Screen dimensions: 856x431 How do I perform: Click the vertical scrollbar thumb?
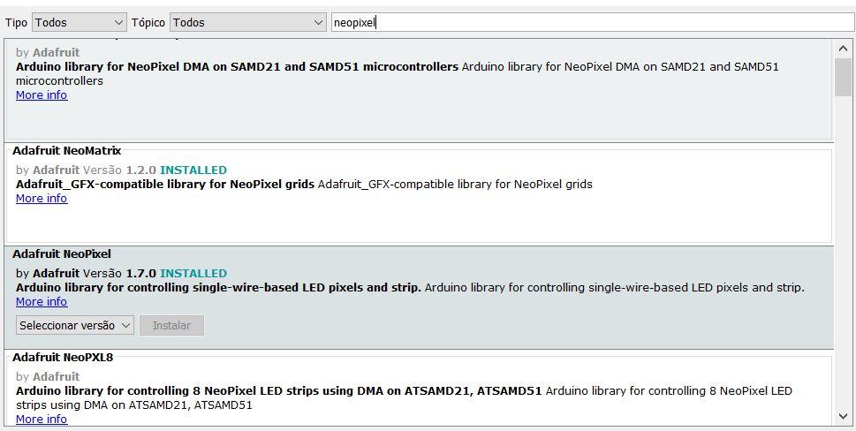click(843, 78)
